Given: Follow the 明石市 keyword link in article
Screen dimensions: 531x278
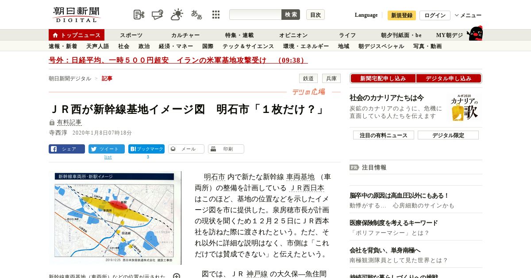Looking at the screenshot, I should click(x=214, y=177).
